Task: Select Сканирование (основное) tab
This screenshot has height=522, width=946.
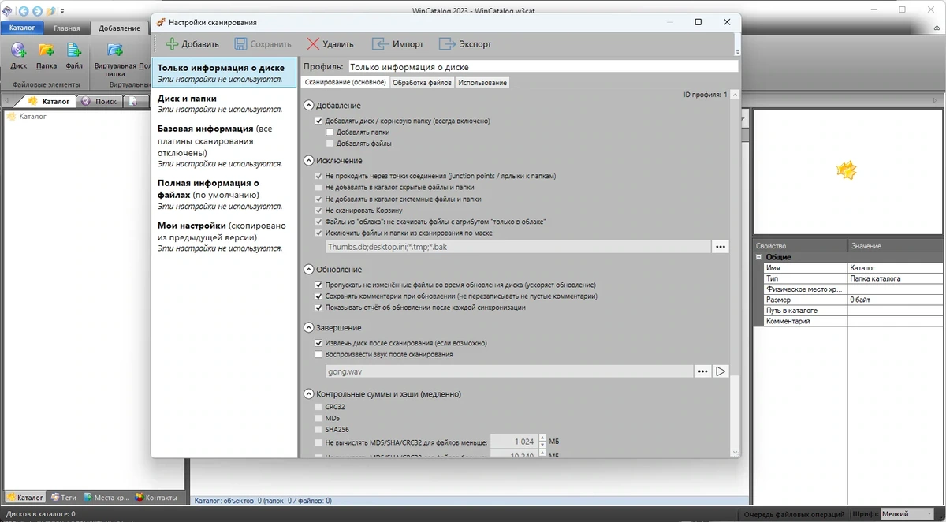Action: [x=345, y=82]
